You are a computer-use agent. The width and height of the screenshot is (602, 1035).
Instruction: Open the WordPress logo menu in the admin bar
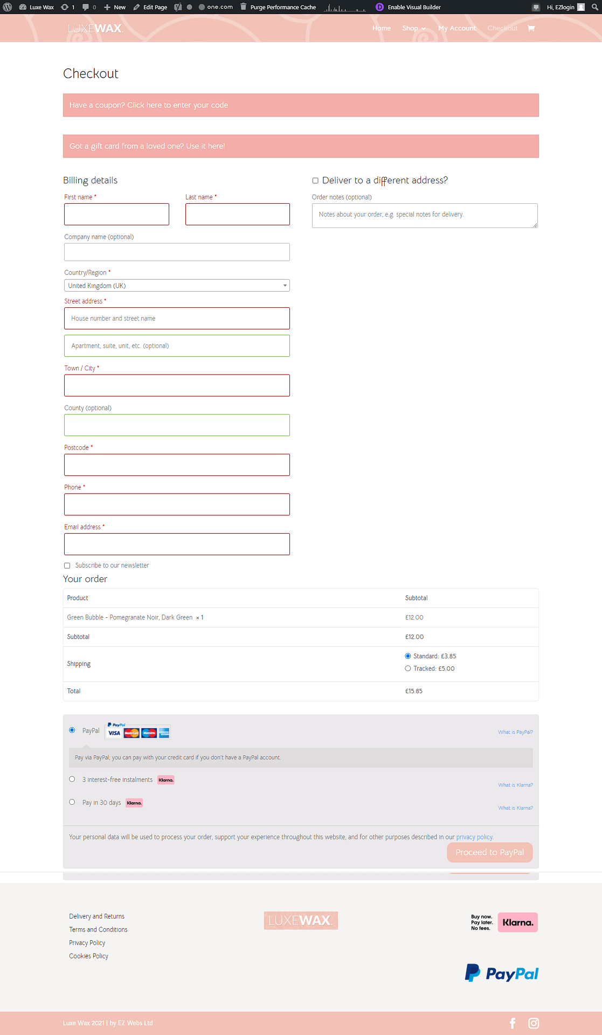8,7
